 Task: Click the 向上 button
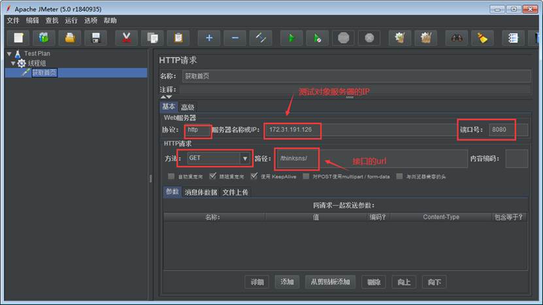(x=404, y=282)
